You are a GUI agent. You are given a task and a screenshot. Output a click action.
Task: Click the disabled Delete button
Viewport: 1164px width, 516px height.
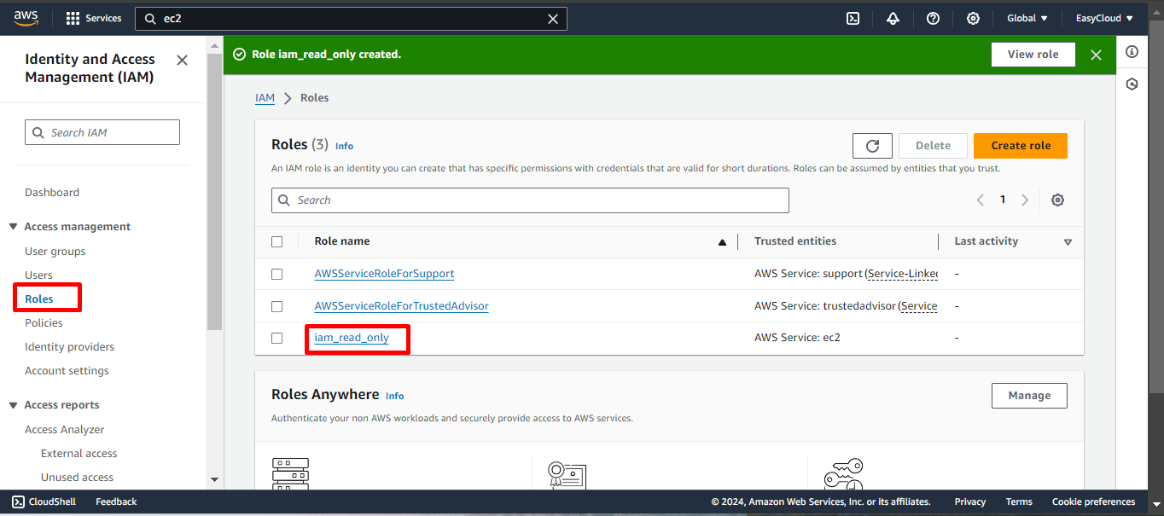pyautogui.click(x=933, y=146)
